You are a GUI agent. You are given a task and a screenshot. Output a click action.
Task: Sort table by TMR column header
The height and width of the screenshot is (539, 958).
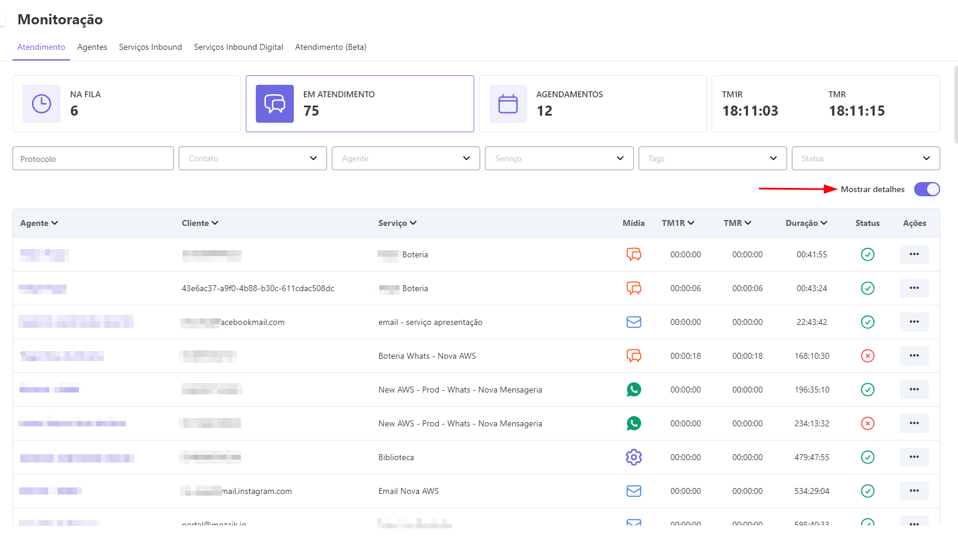point(738,223)
